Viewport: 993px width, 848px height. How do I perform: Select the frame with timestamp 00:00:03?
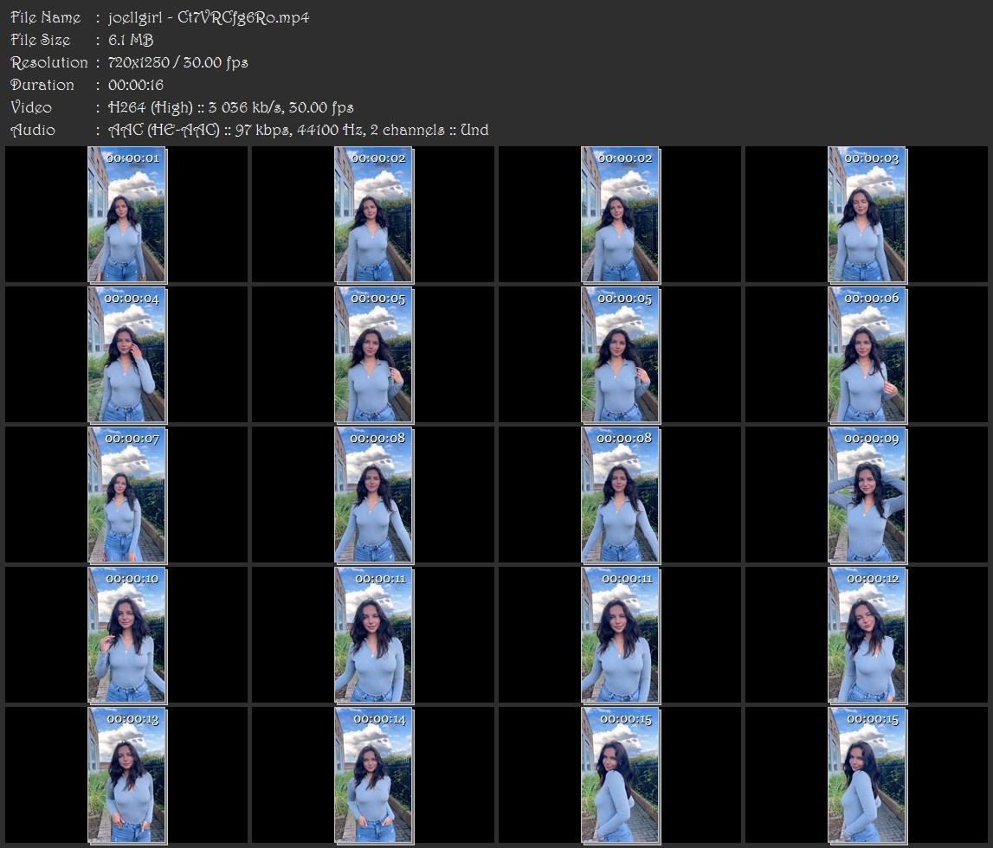(x=867, y=215)
